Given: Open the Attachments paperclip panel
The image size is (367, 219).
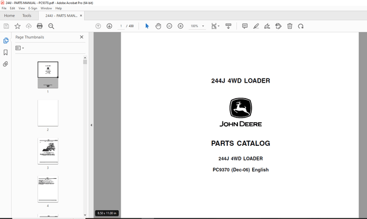Looking at the screenshot, I should 5,64.
